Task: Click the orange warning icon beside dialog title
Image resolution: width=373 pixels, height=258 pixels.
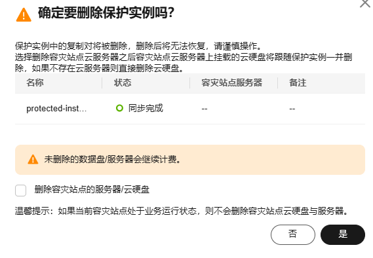Action: coord(24,15)
